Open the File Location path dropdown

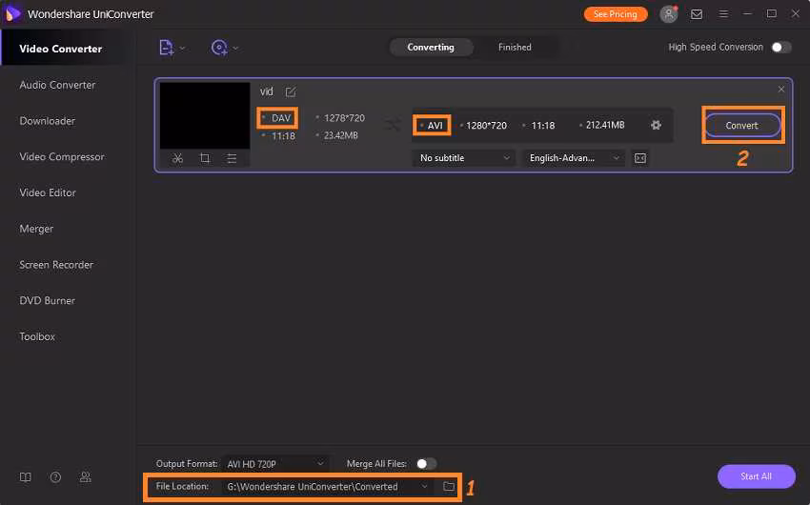[328, 486]
